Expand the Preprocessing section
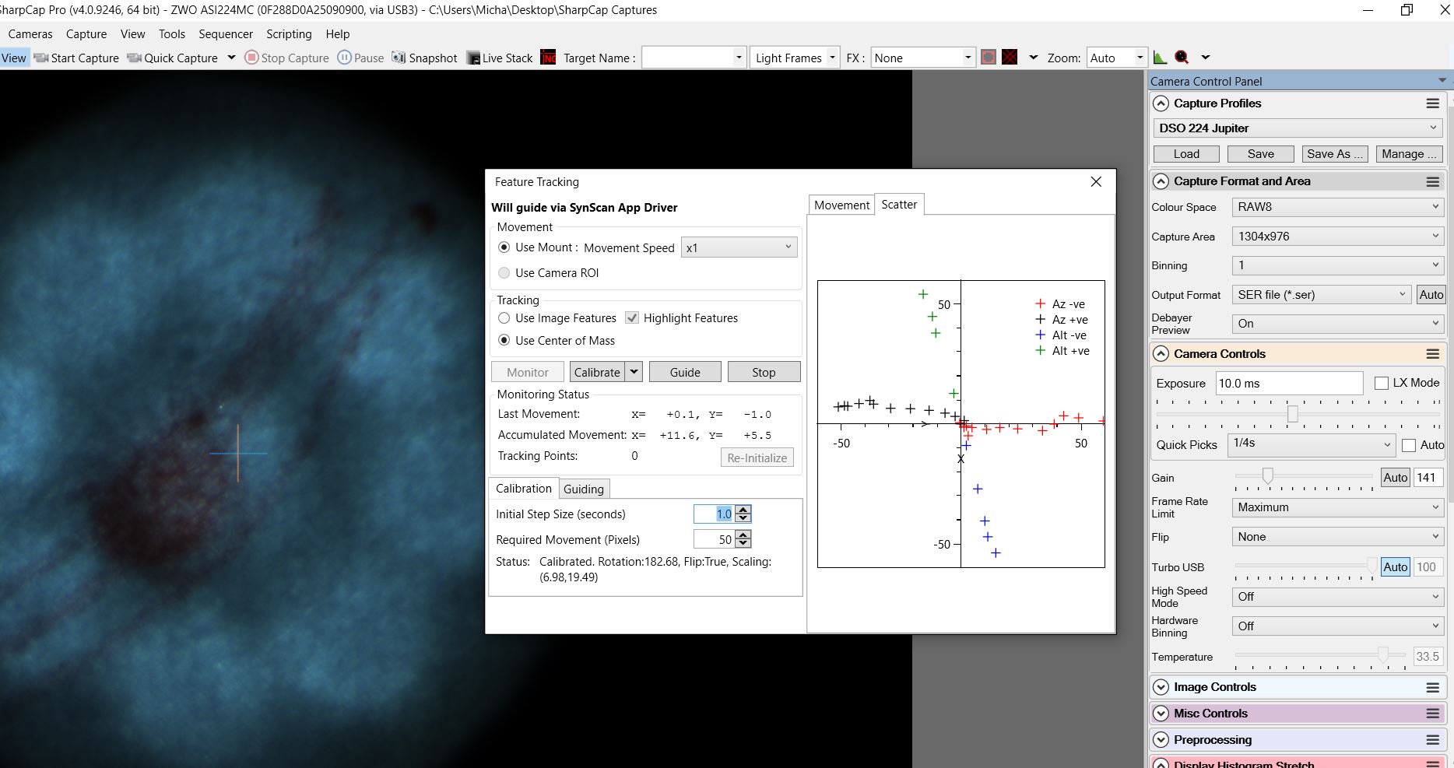 (1161, 740)
